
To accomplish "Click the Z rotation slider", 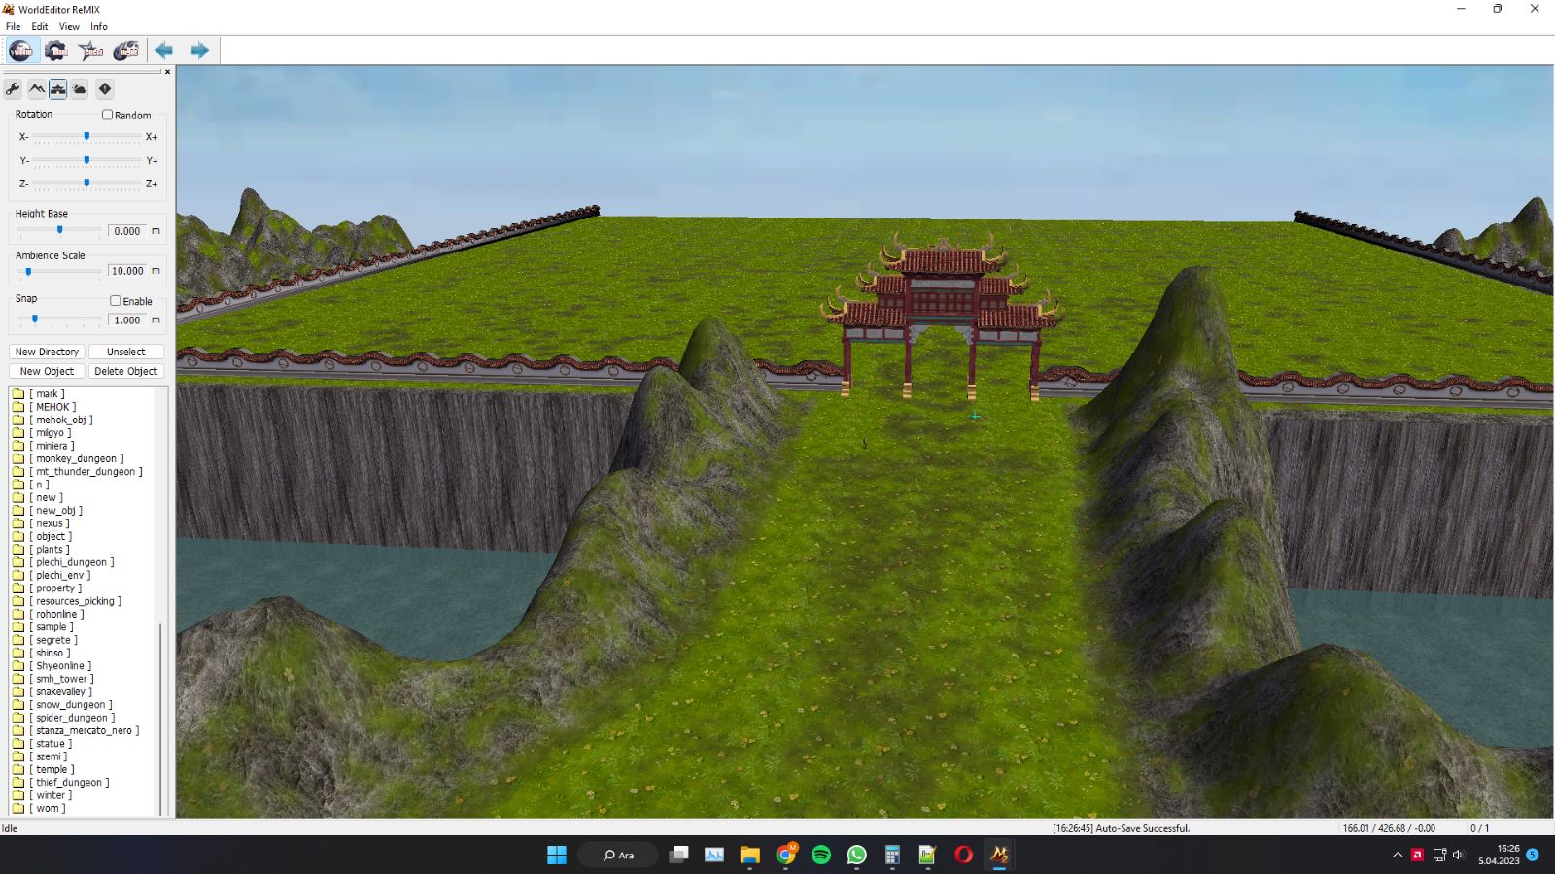I will pos(86,184).
